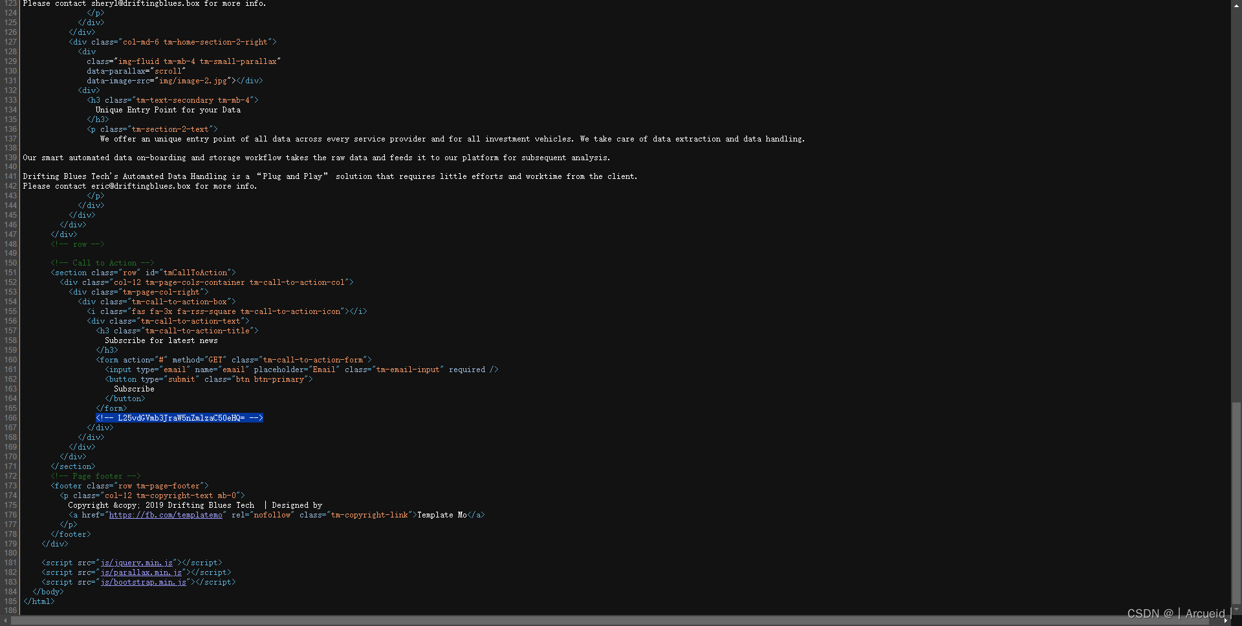Click the section id tmCallToAction line
This screenshot has height=626, width=1242.
pyautogui.click(x=143, y=273)
